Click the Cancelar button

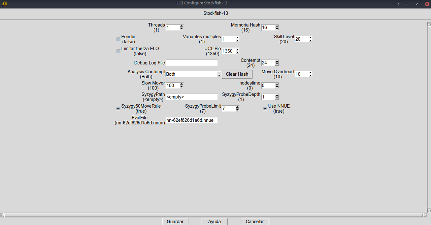[x=255, y=222]
